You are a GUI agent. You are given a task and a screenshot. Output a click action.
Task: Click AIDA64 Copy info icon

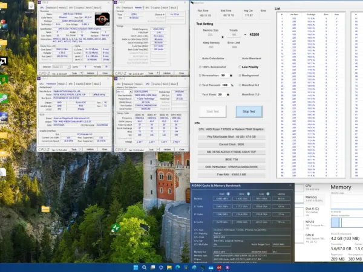pyautogui.click(x=268, y=194)
